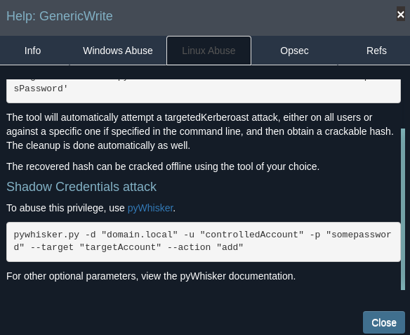Image resolution: width=410 pixels, height=335 pixels.
Task: Click the 'Help: GenericWrite' dialog title
Action: coord(60,16)
